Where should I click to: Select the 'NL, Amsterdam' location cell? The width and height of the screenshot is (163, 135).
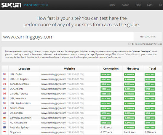(24, 123)
